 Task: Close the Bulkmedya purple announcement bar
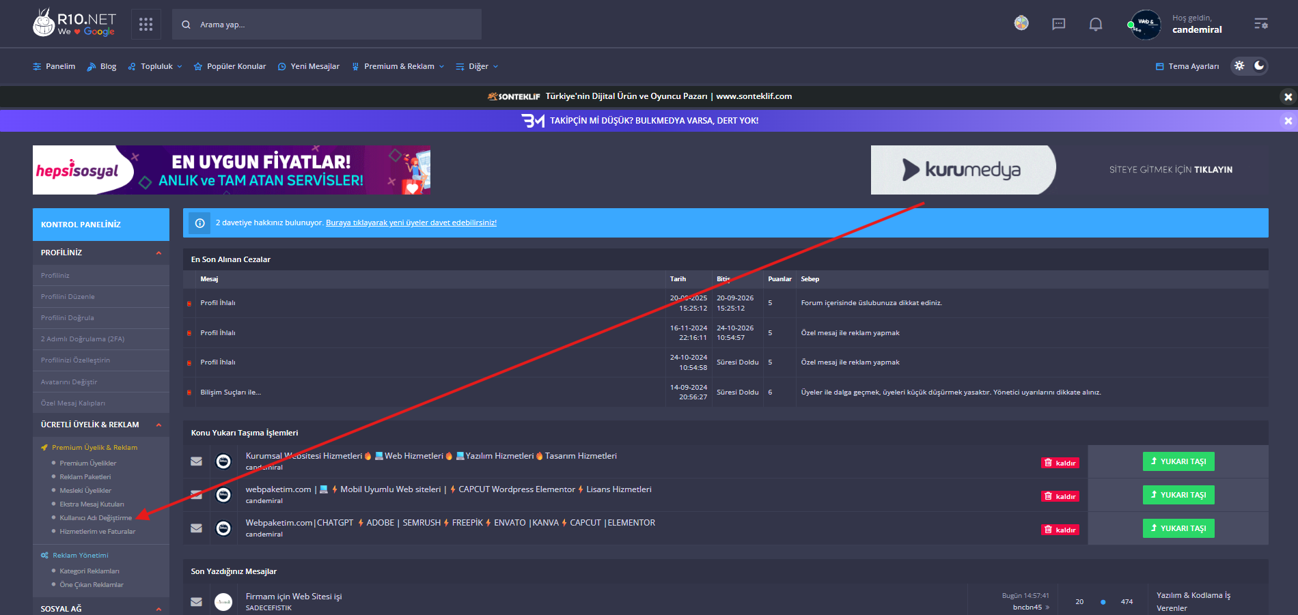tap(1288, 121)
